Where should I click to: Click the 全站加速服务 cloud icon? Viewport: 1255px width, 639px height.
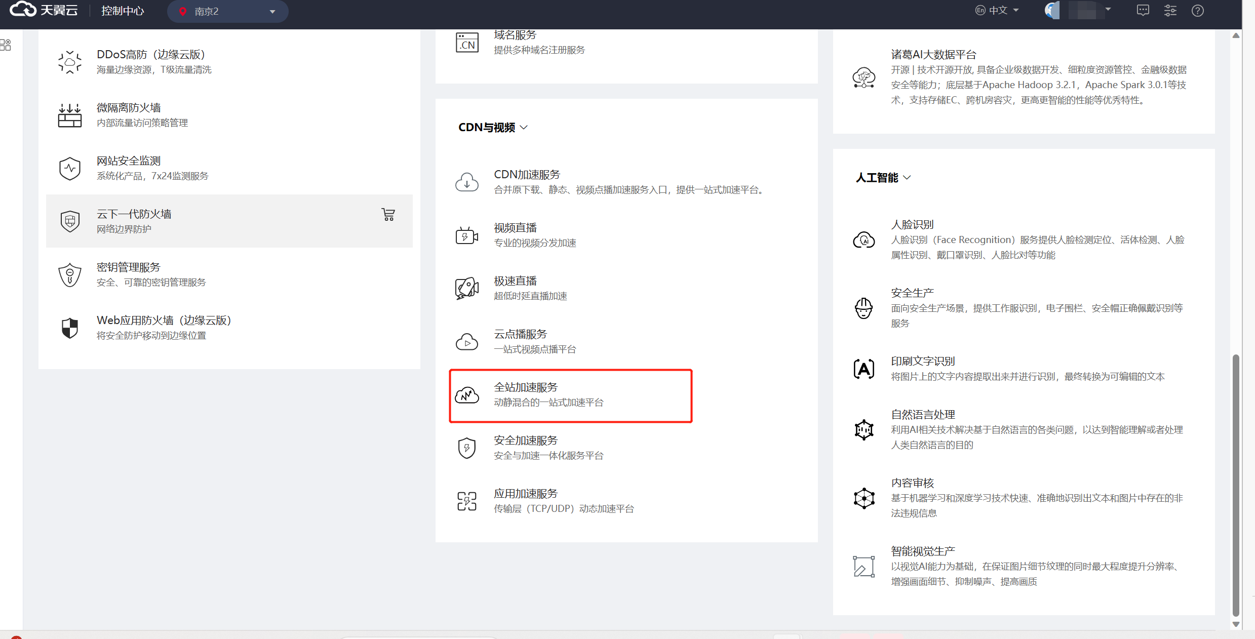(x=466, y=395)
